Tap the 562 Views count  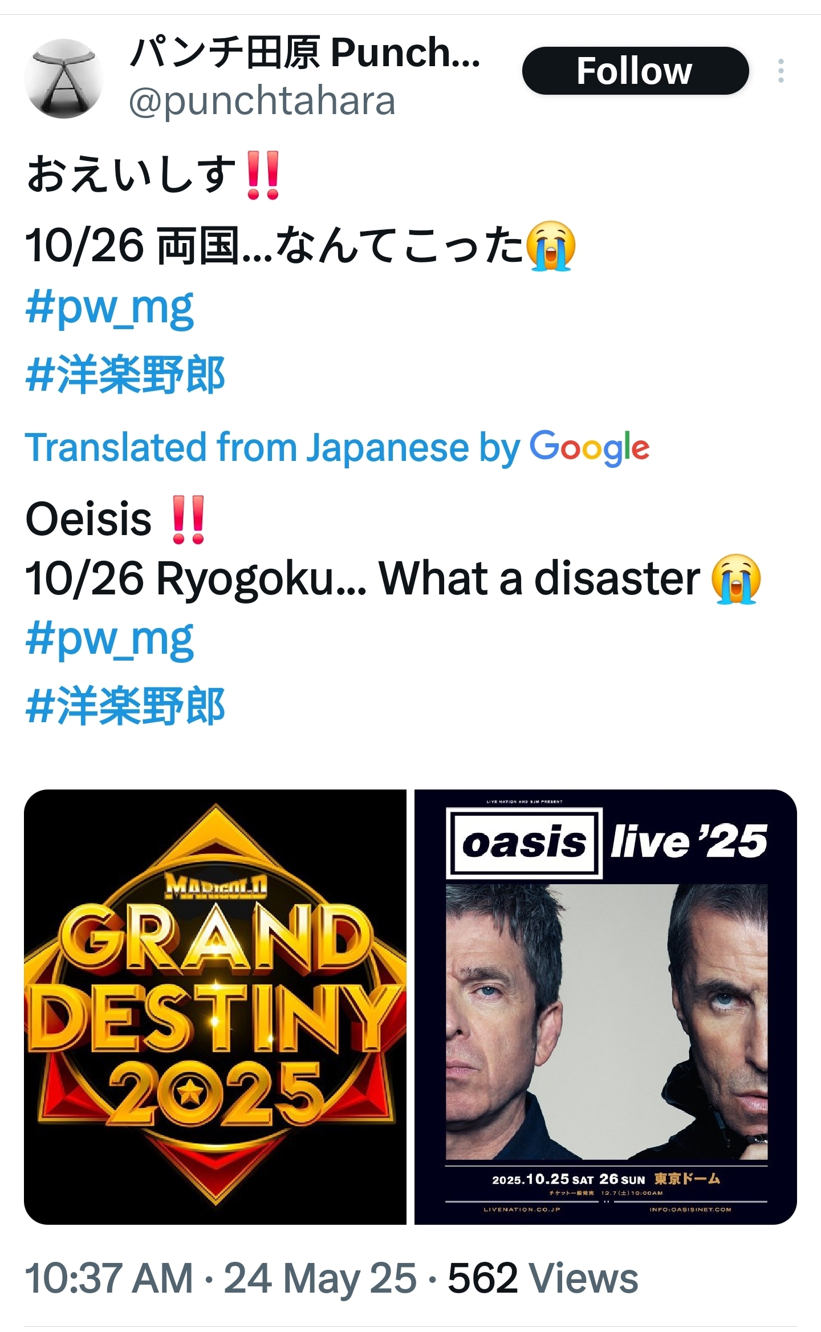[x=543, y=1278]
